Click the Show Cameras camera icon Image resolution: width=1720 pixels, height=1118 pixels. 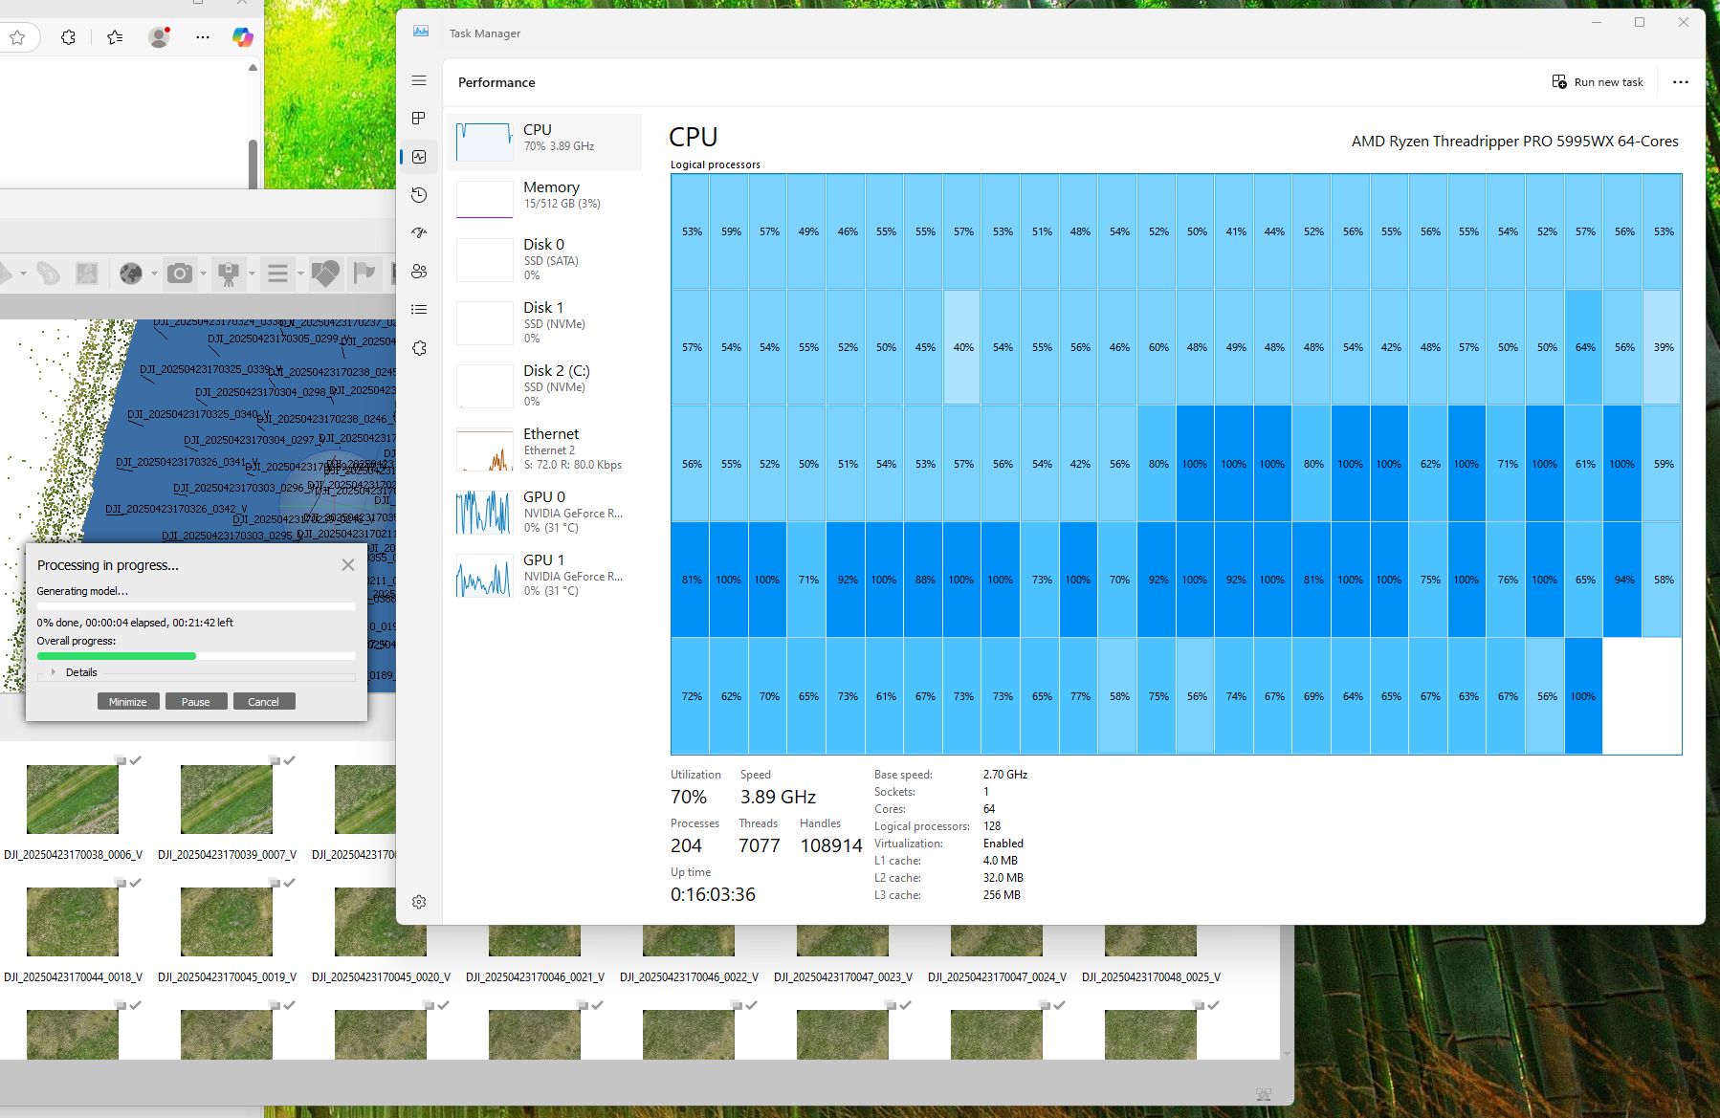(179, 274)
